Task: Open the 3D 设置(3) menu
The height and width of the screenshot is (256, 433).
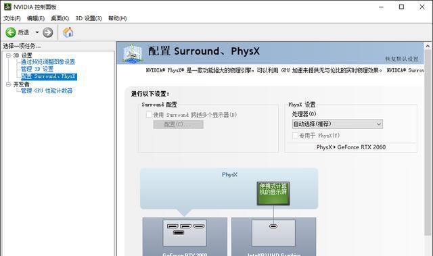Action: point(89,18)
